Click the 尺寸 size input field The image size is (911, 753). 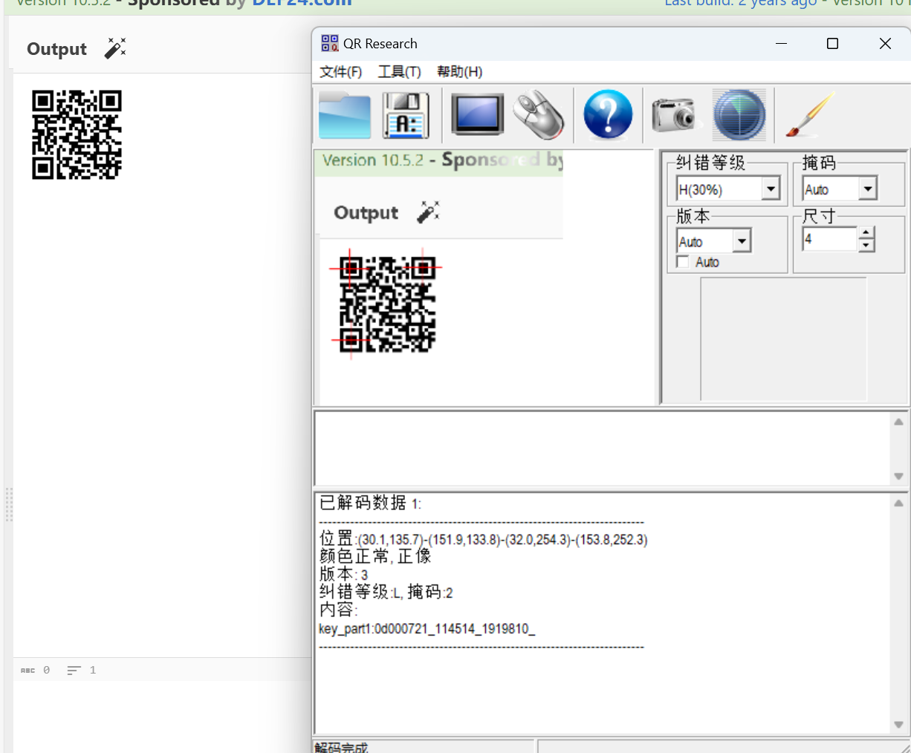click(x=829, y=239)
